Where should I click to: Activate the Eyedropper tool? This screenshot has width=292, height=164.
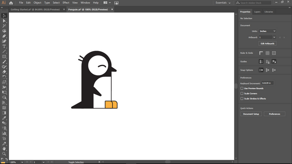(x=4, y=118)
